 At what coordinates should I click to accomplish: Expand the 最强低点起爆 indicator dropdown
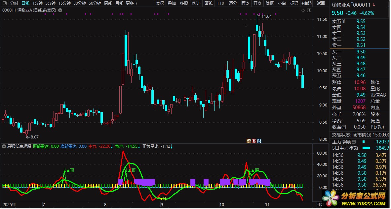coord(4,146)
